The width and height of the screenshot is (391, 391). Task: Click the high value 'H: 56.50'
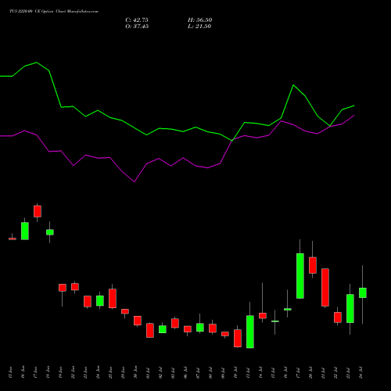(199, 20)
